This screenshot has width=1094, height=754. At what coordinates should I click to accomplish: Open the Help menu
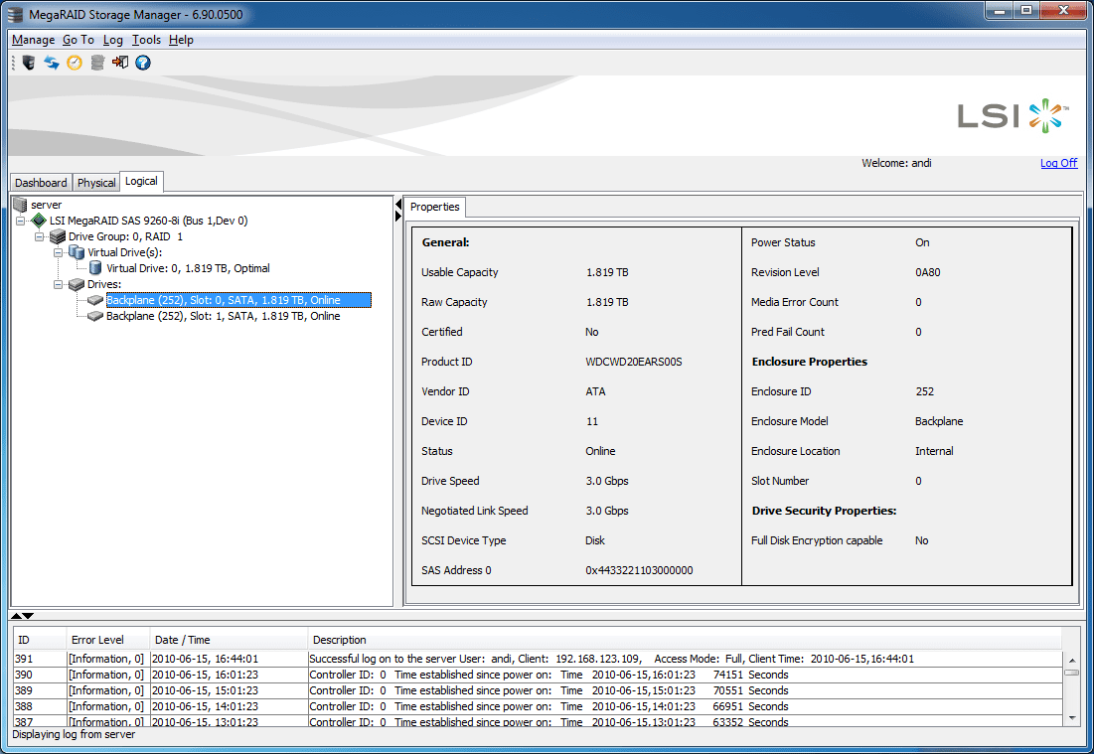pos(182,40)
